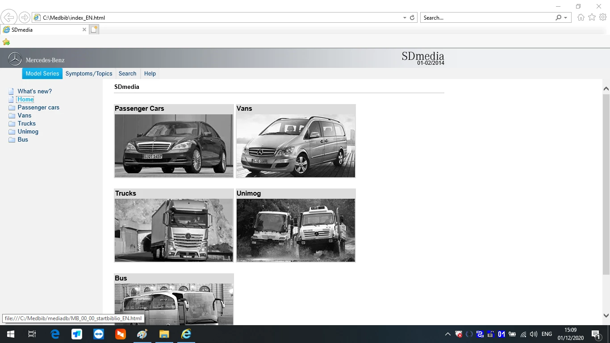610x343 pixels.
Task: Click the browser Back arrow button
Action: point(8,17)
